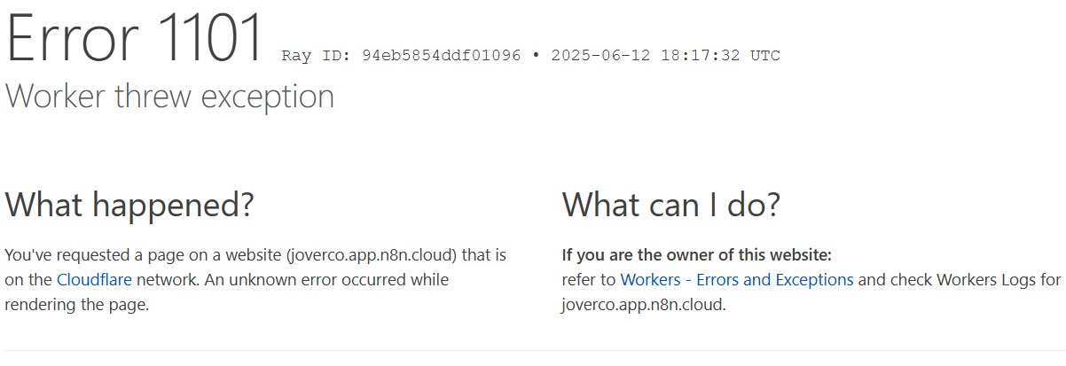
Task: Click joverco.app.n8n.cloud ending the right paragraph
Action: (x=642, y=305)
